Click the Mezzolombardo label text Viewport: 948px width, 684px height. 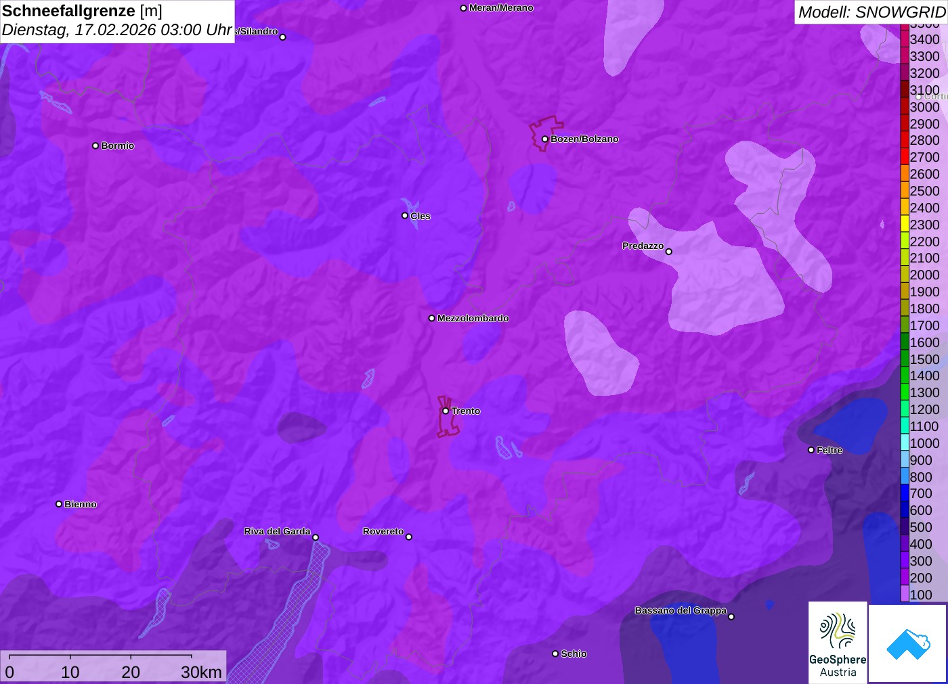473,318
